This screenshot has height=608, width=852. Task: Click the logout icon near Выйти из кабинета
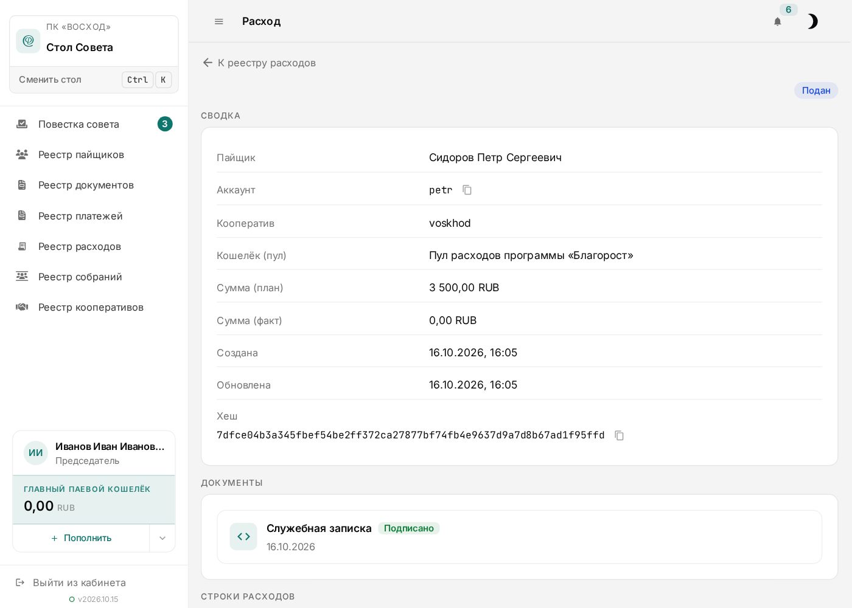[20, 582]
